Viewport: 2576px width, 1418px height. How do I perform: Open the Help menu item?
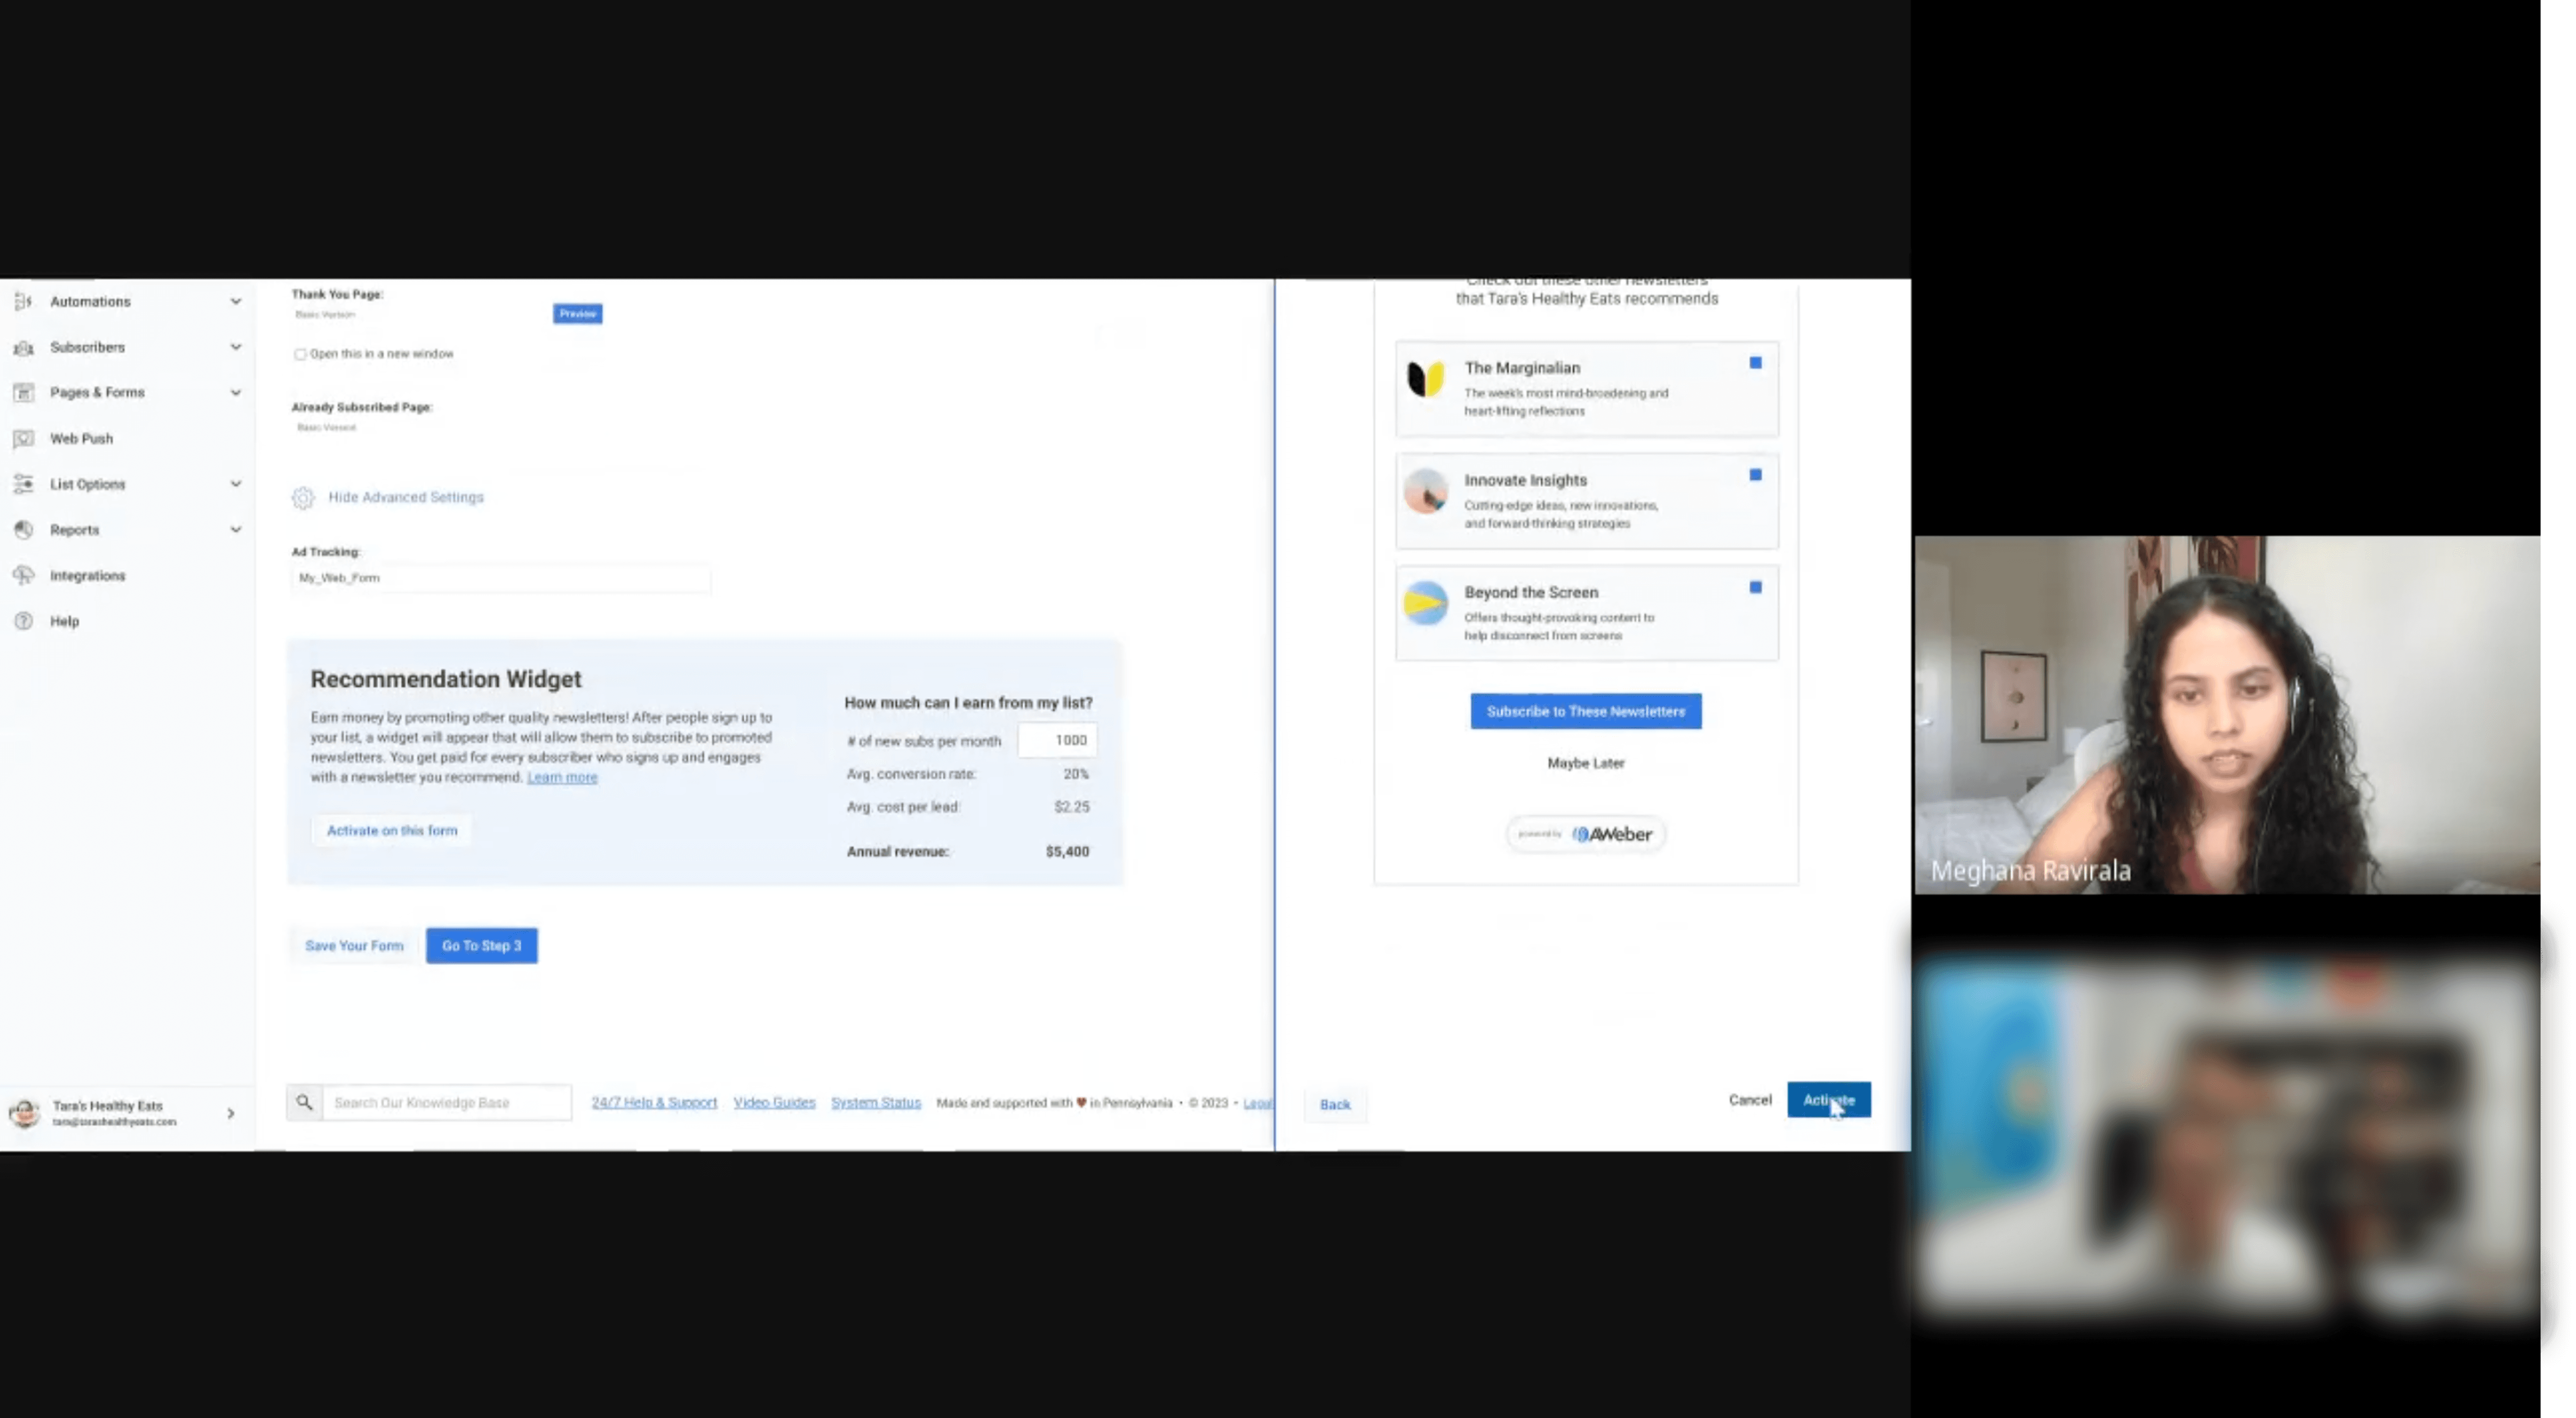pos(64,621)
